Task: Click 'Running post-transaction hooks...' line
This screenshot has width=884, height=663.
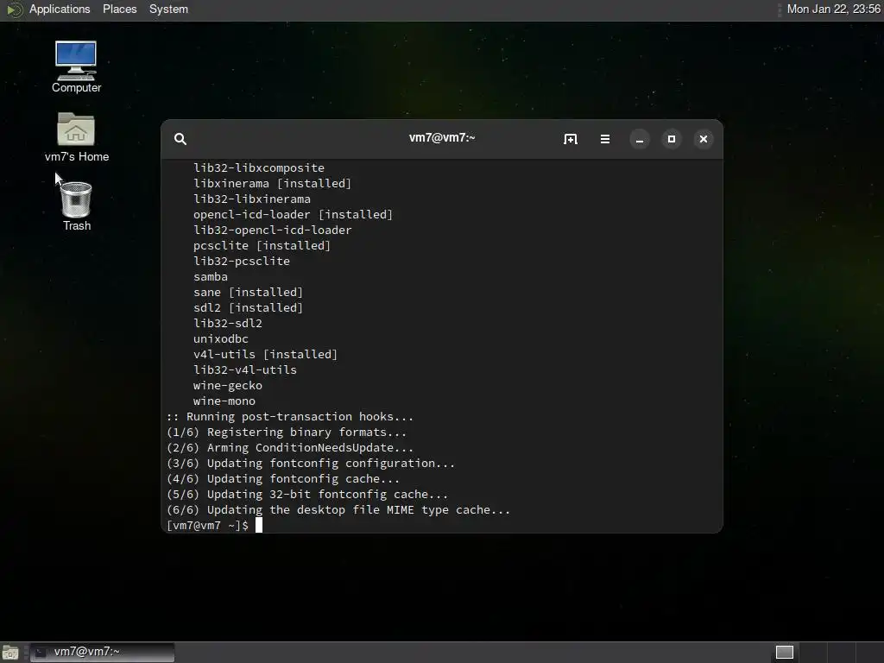Action: pos(290,417)
